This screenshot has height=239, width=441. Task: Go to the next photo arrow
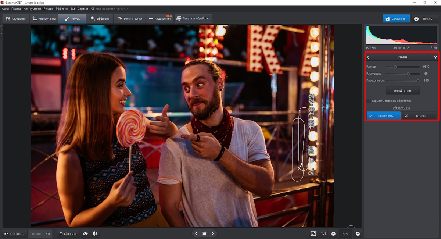click(212, 233)
